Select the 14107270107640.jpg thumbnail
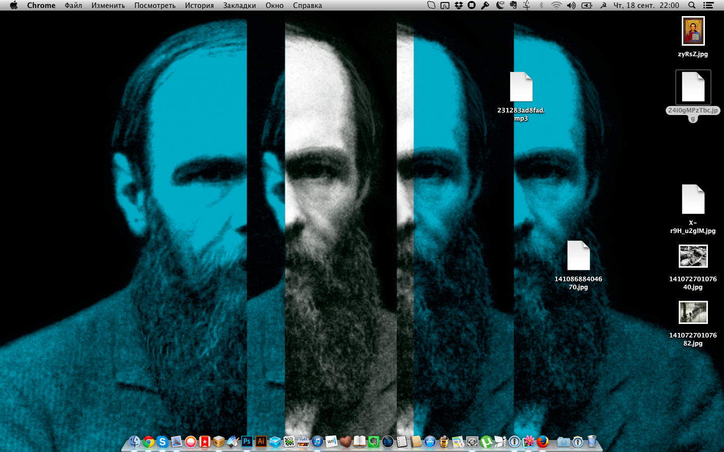Viewport: 724px width, 452px height. (x=693, y=257)
